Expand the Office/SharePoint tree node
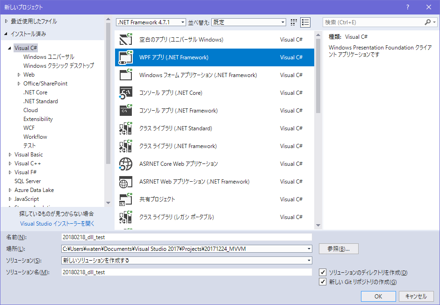 pos(19,84)
